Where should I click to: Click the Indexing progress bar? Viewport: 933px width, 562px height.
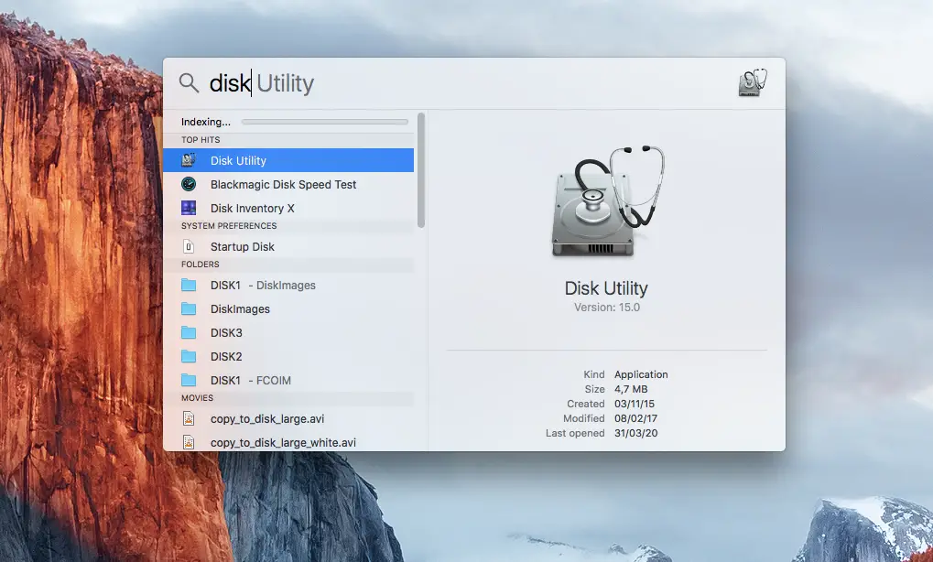(325, 122)
